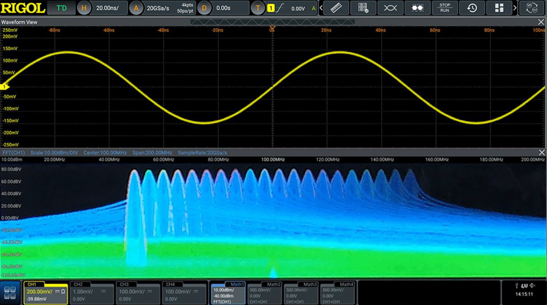Enable the CH3 channel

138,294
